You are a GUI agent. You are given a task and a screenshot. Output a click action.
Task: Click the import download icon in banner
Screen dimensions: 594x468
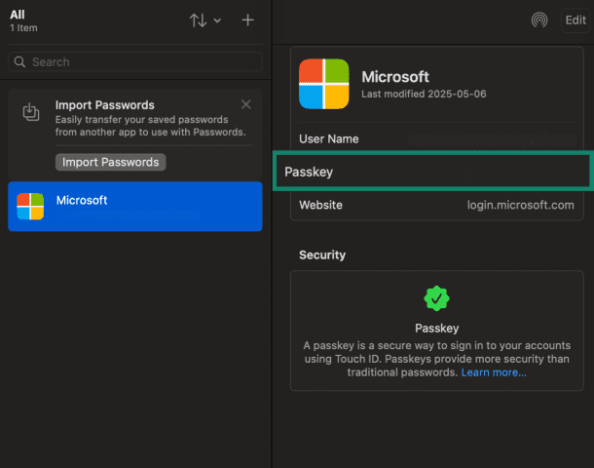[31, 112]
